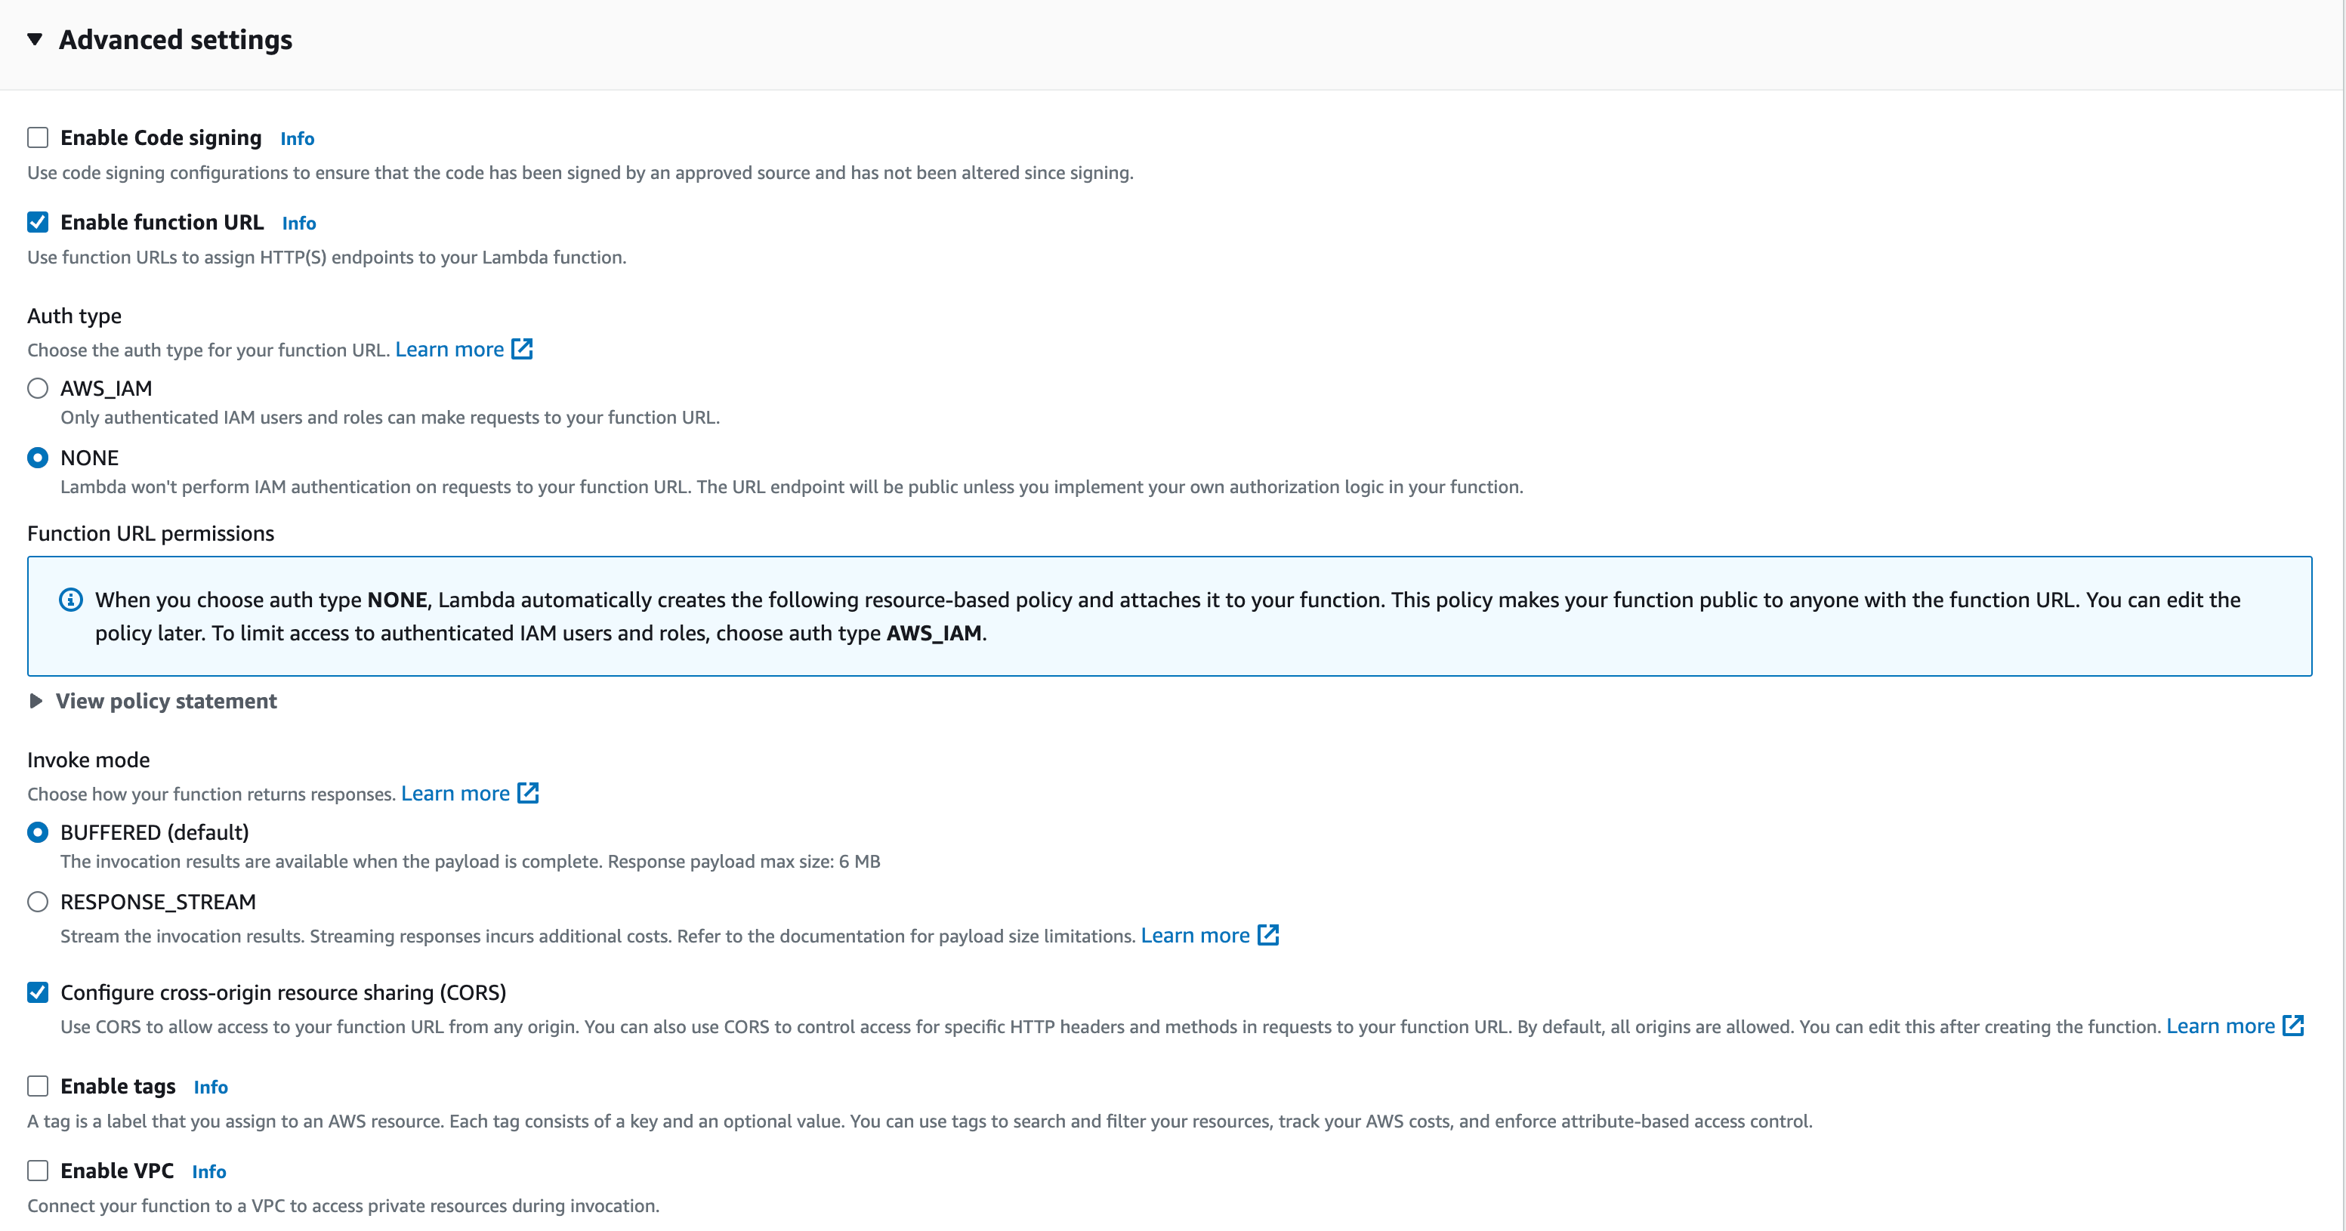Viewport: 2346px width, 1231px height.
Task: Click external link icon after RESPONSE_STREAM description
Action: click(1267, 935)
